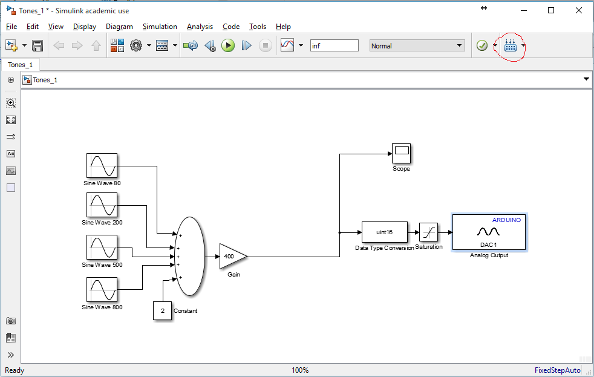594x377 pixels.
Task: Update the diagram with the refresh icon
Action: 191,45
